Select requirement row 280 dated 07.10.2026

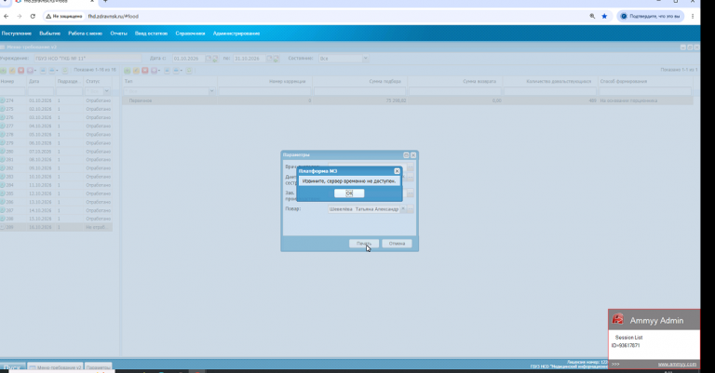(56, 152)
